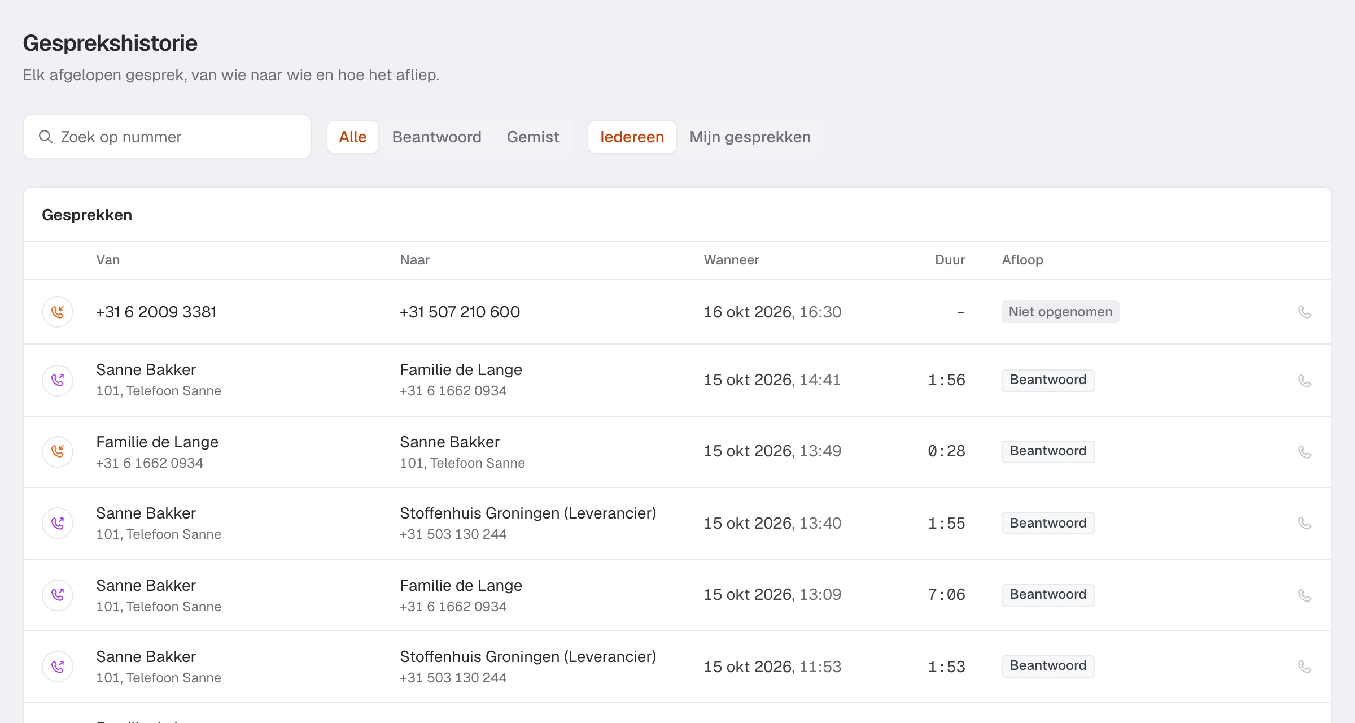Click incoming call icon for +31 6 2009 3381
The image size is (1355, 723).
click(x=58, y=312)
